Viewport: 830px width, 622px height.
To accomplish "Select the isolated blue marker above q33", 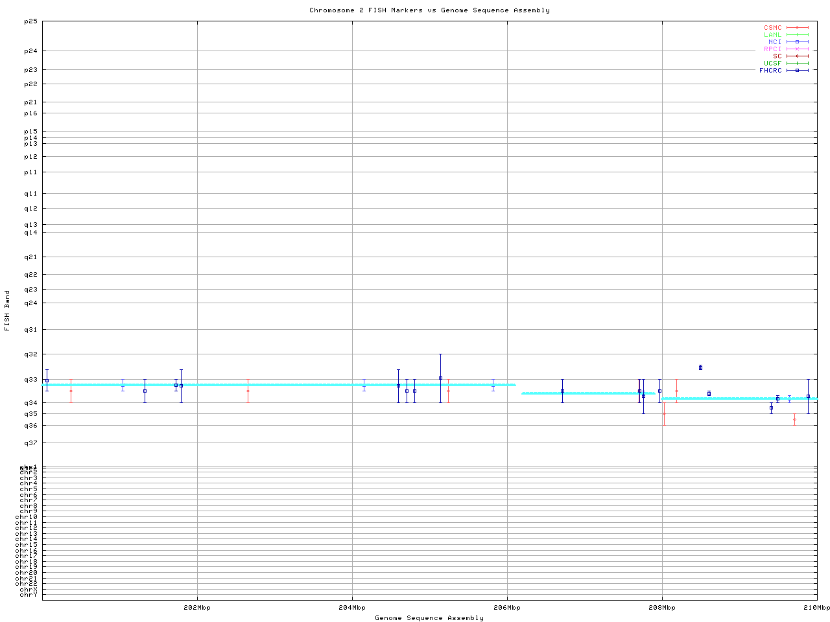I will pyautogui.click(x=700, y=367).
